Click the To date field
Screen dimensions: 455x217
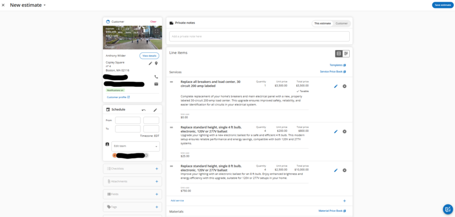coord(127,128)
